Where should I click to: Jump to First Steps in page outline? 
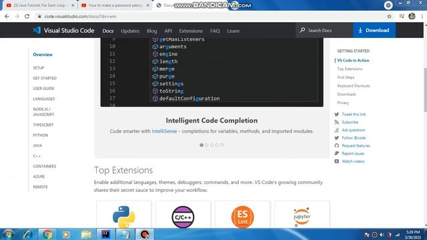click(x=346, y=77)
